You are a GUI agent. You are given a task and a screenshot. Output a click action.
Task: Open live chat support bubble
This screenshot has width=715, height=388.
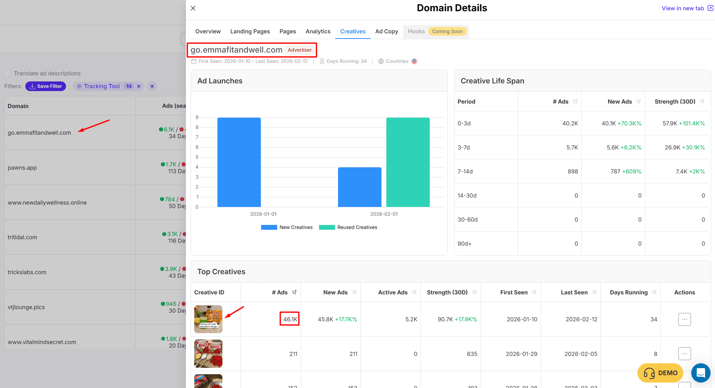tap(701, 373)
